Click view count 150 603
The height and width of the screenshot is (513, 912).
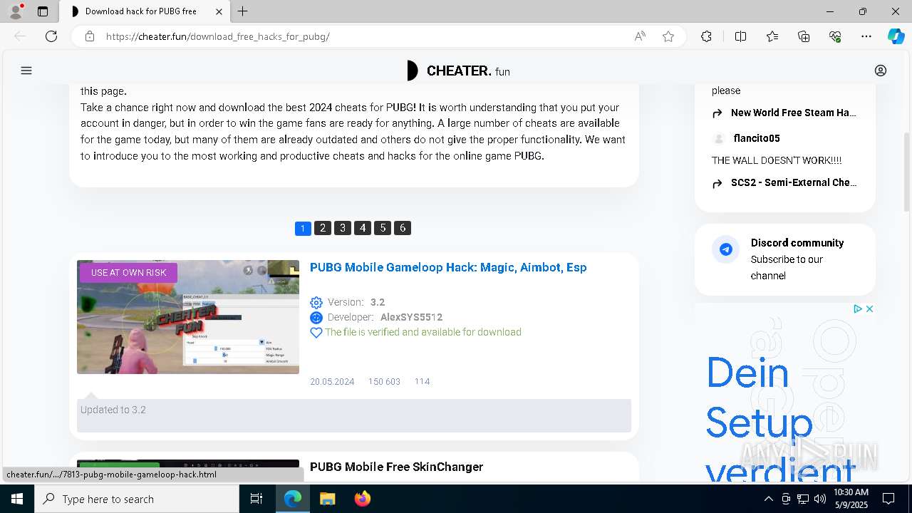(384, 382)
